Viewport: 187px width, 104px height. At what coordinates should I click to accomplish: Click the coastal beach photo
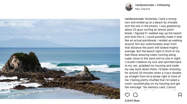coord(60,59)
